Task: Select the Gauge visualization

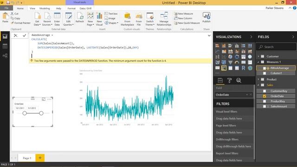Action: 237,62
